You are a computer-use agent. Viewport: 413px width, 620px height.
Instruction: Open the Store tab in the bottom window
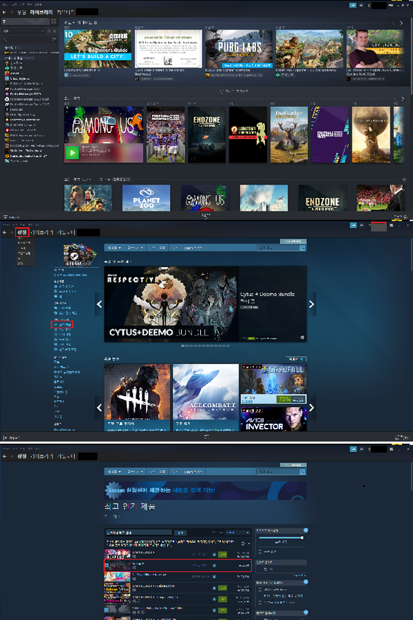[x=22, y=456]
